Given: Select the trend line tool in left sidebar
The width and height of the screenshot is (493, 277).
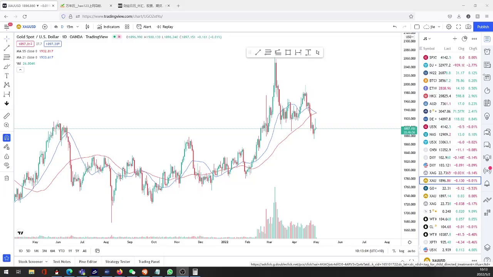Looking at the screenshot, I should pos(7,48).
